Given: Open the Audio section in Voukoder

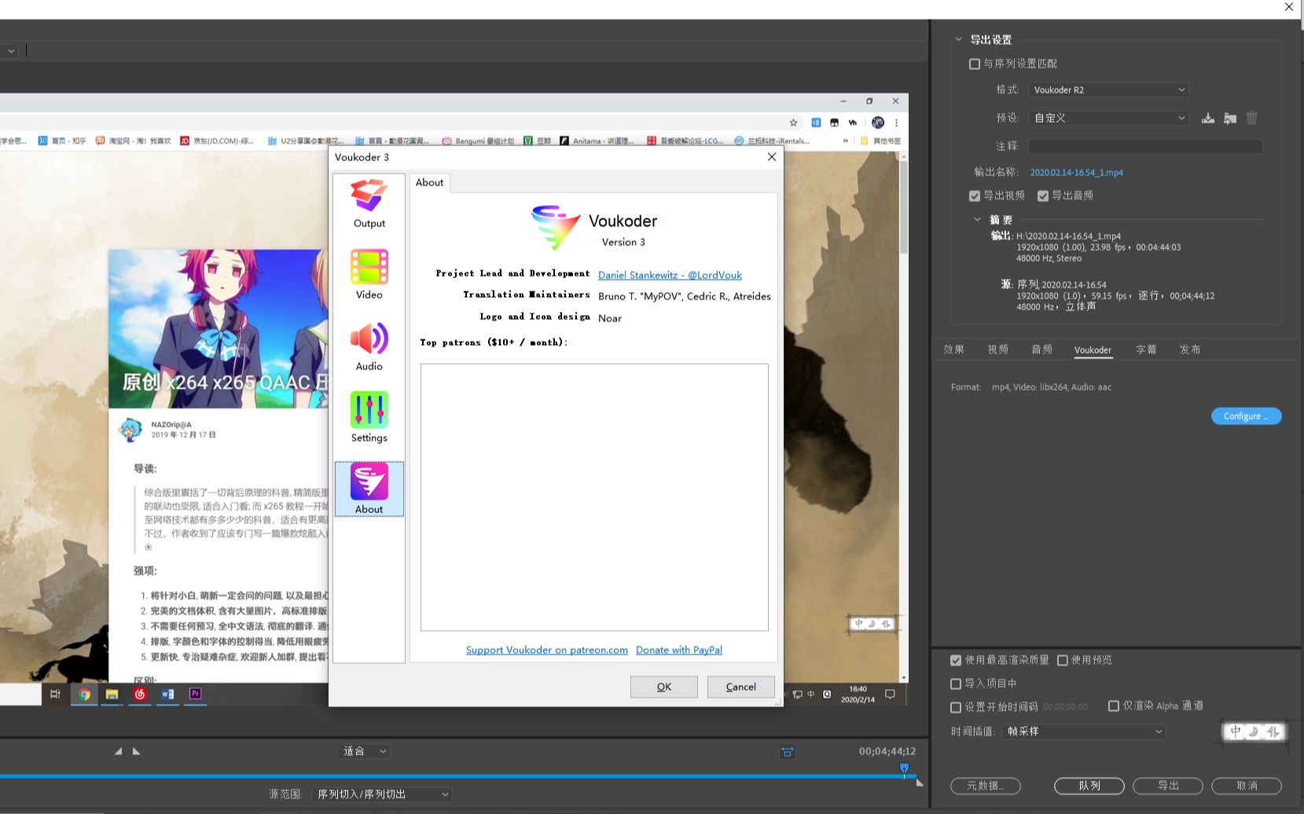Looking at the screenshot, I should (x=369, y=346).
